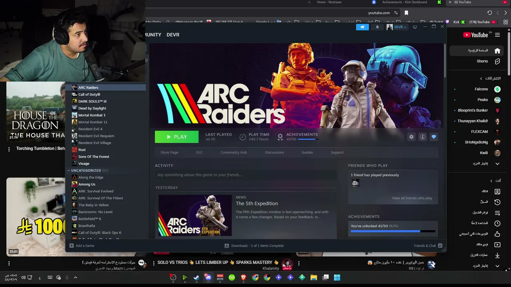The image size is (511, 287).
Task: Switch Steam to Big Picture mode
Action: 415,27
